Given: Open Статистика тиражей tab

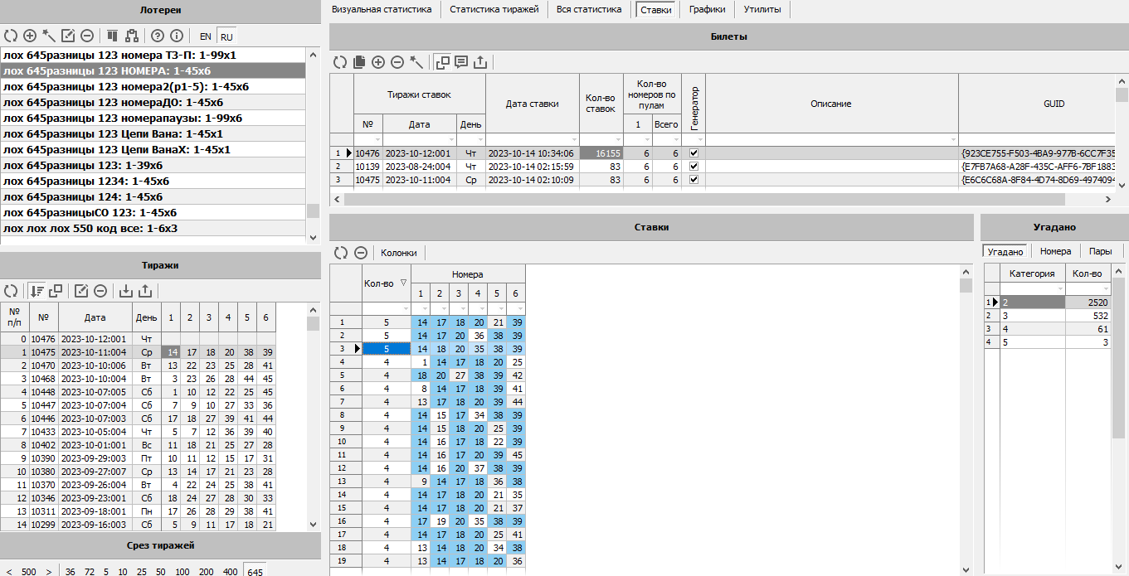Looking at the screenshot, I should tap(494, 10).
